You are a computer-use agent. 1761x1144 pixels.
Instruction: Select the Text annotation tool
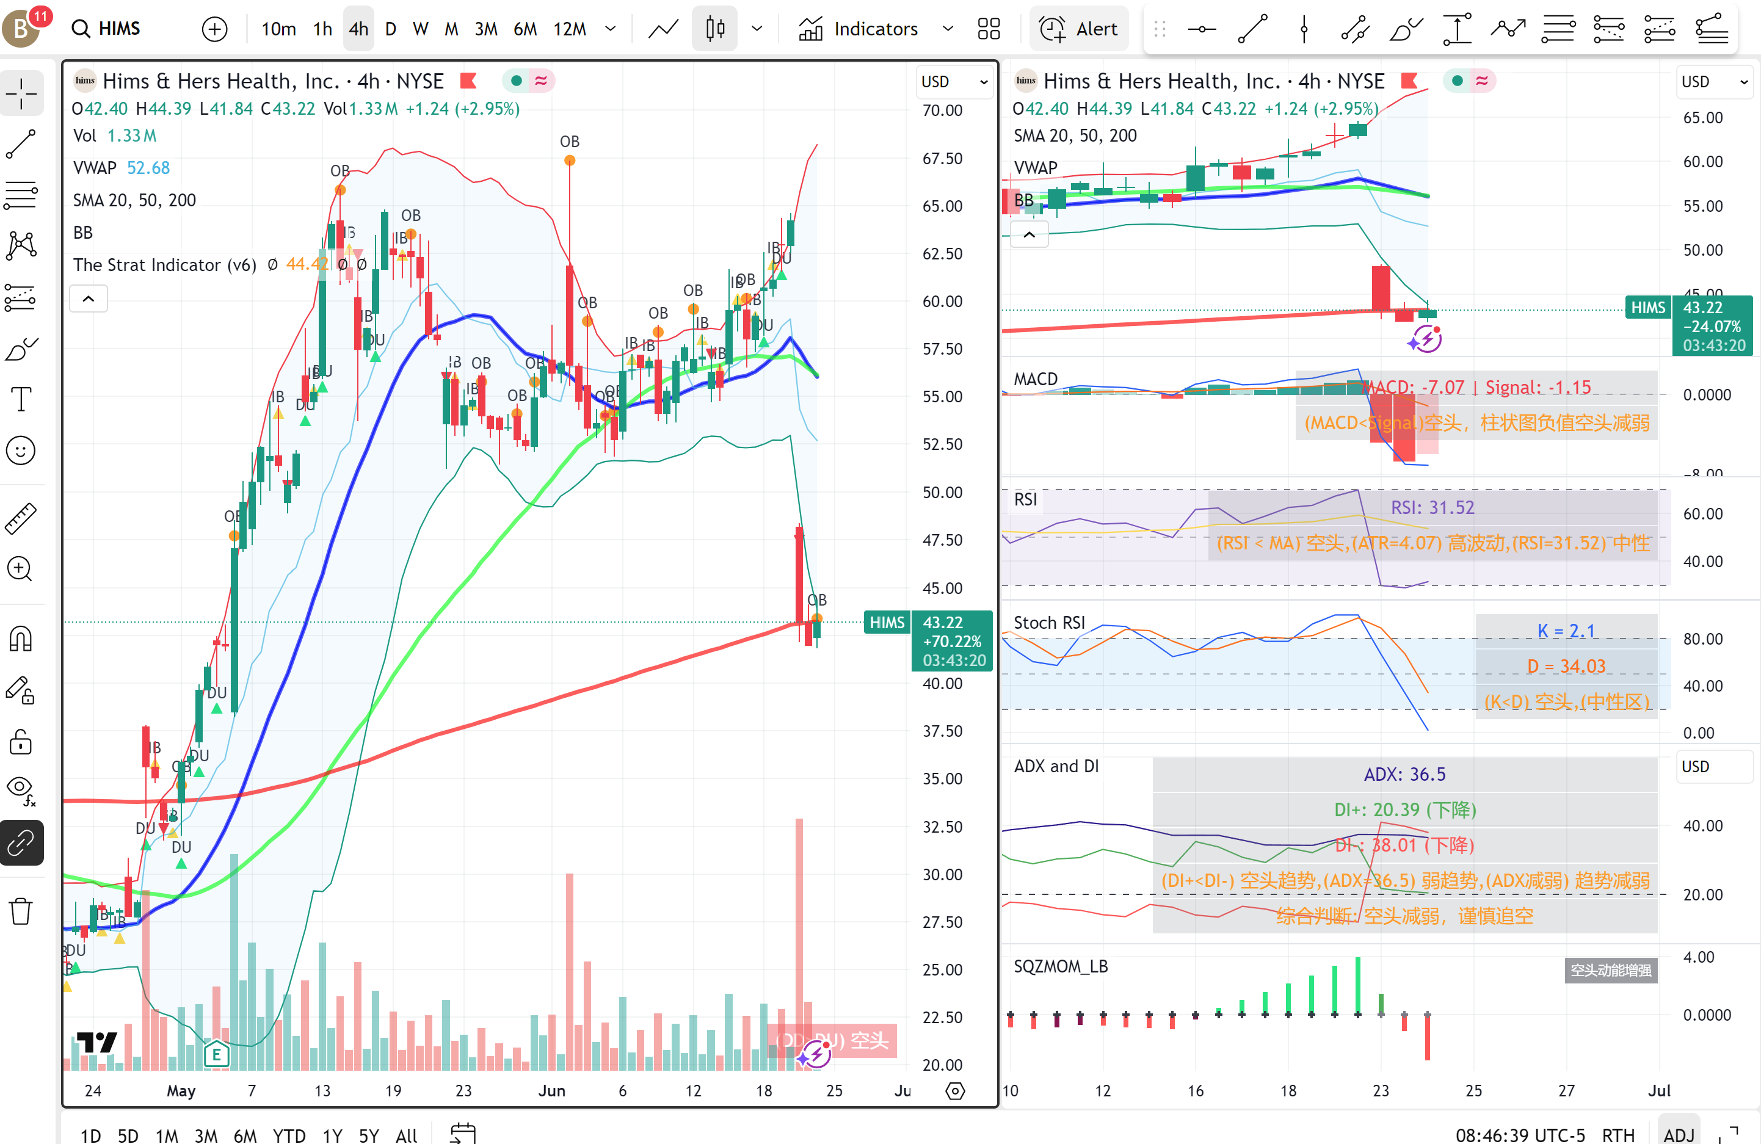(x=21, y=399)
